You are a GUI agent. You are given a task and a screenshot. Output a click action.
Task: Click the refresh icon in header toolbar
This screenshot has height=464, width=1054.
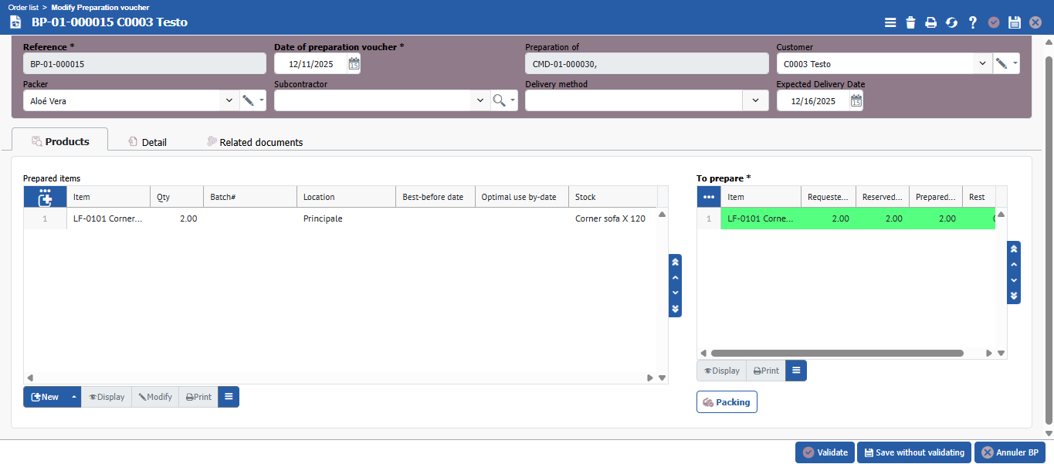click(952, 22)
